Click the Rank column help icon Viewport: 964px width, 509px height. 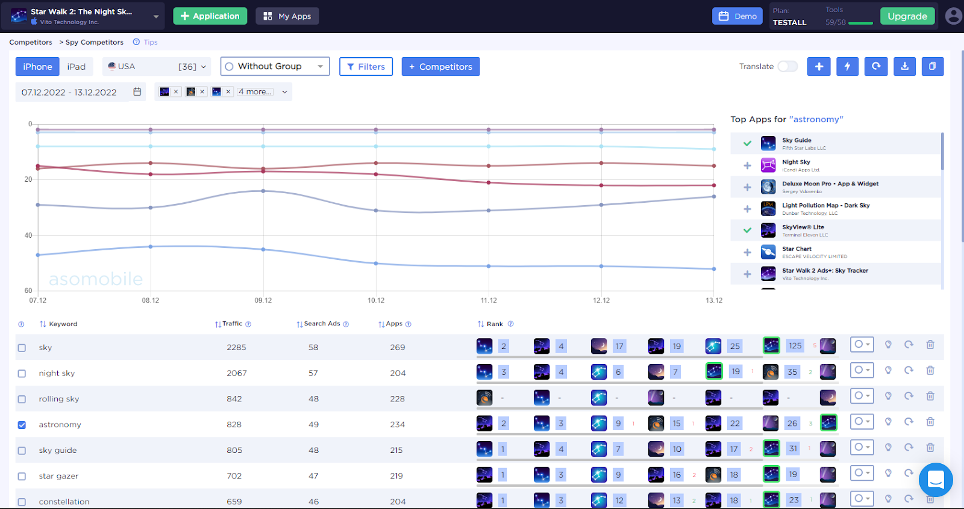pos(511,324)
